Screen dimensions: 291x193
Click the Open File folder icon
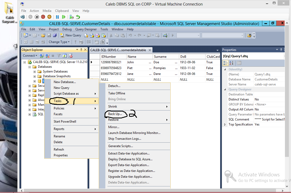click(43, 35)
